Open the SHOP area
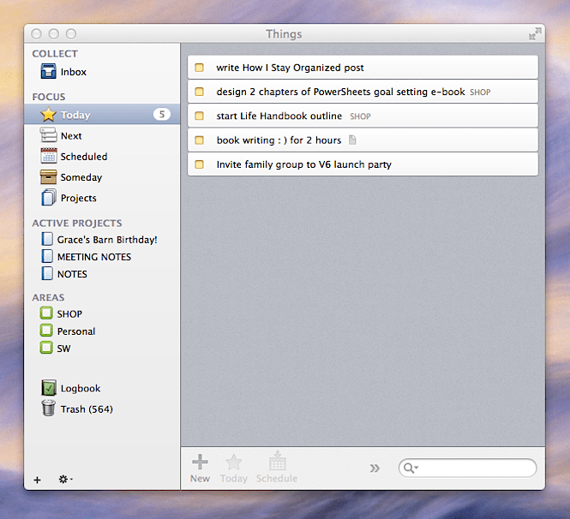This screenshot has height=519, width=570. pos(103,313)
